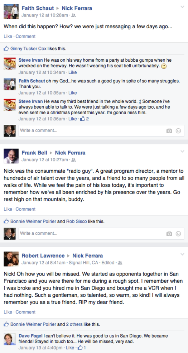Click Comment under Robert Lawrence's post
This screenshot has width=188, height=353.
point(25,312)
